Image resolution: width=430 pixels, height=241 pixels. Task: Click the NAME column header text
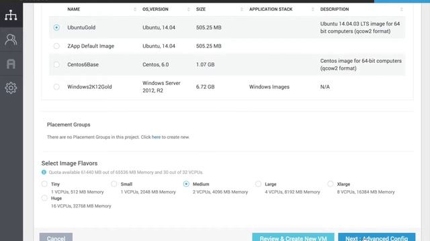pos(74,9)
